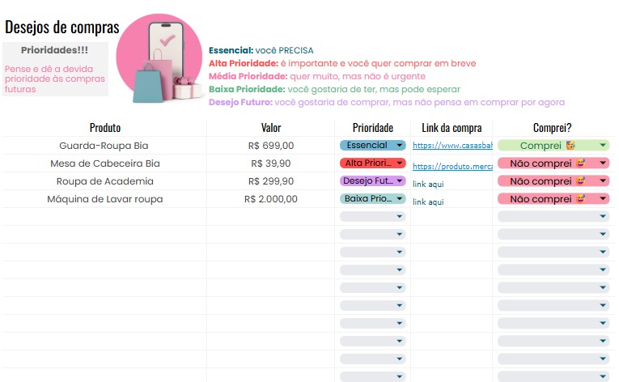
Task: Click 'link aqui' for Roupa de Academia
Action: point(428,185)
